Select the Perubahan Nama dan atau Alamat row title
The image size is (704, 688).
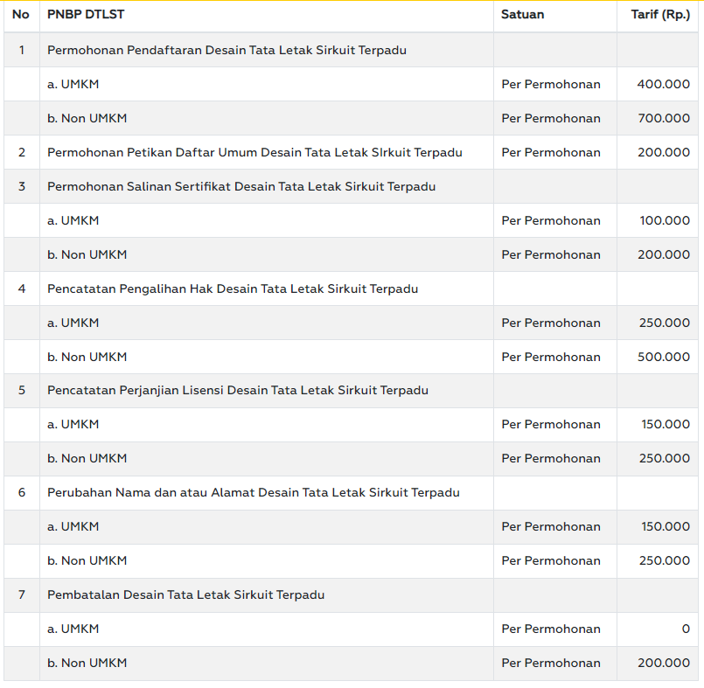click(254, 492)
